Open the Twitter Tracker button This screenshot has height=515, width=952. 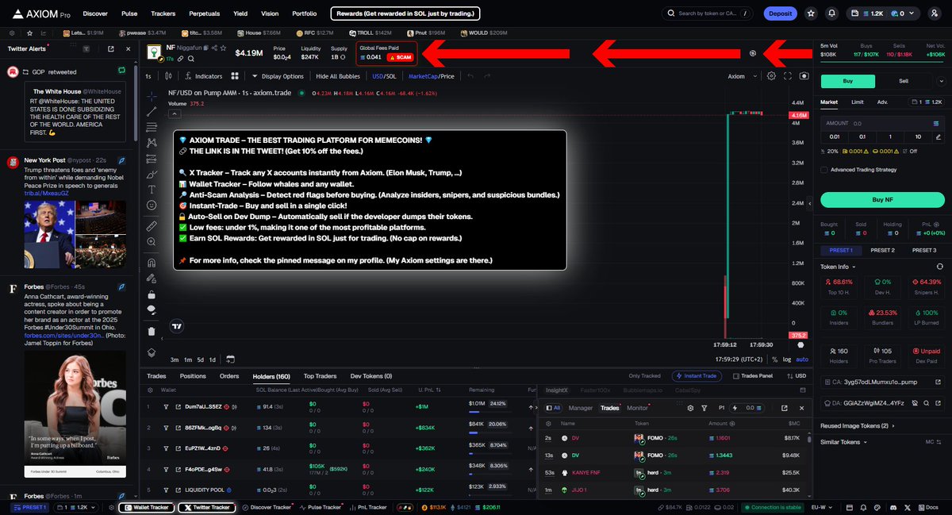(x=206, y=507)
